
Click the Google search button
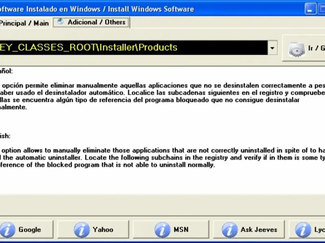[x=26, y=229]
